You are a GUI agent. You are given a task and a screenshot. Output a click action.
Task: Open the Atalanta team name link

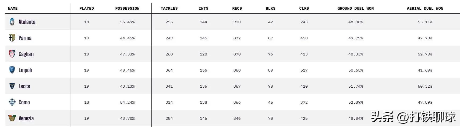click(27, 22)
